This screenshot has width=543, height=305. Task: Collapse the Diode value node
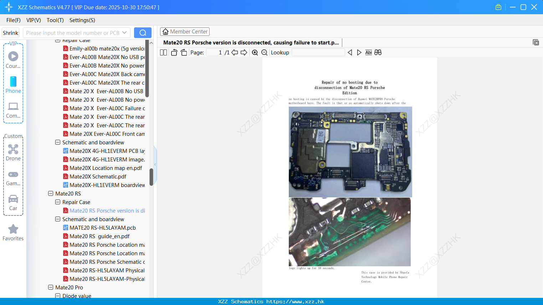[58, 296]
